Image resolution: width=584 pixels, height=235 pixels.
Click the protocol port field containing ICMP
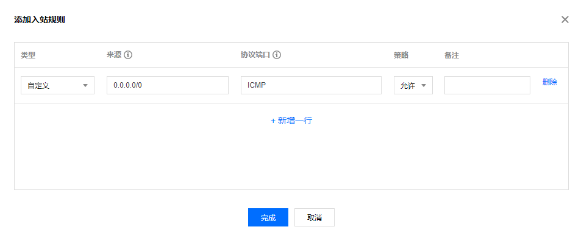[x=311, y=85]
